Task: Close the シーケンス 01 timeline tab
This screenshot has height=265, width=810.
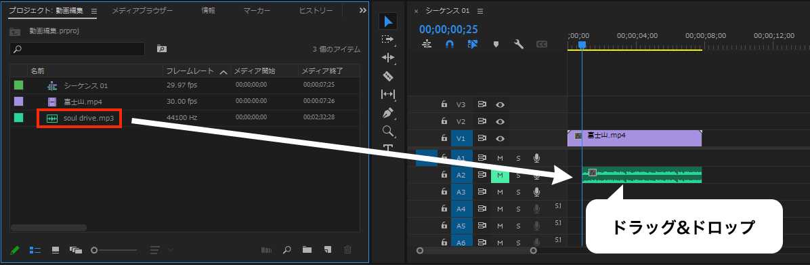Action: click(417, 12)
